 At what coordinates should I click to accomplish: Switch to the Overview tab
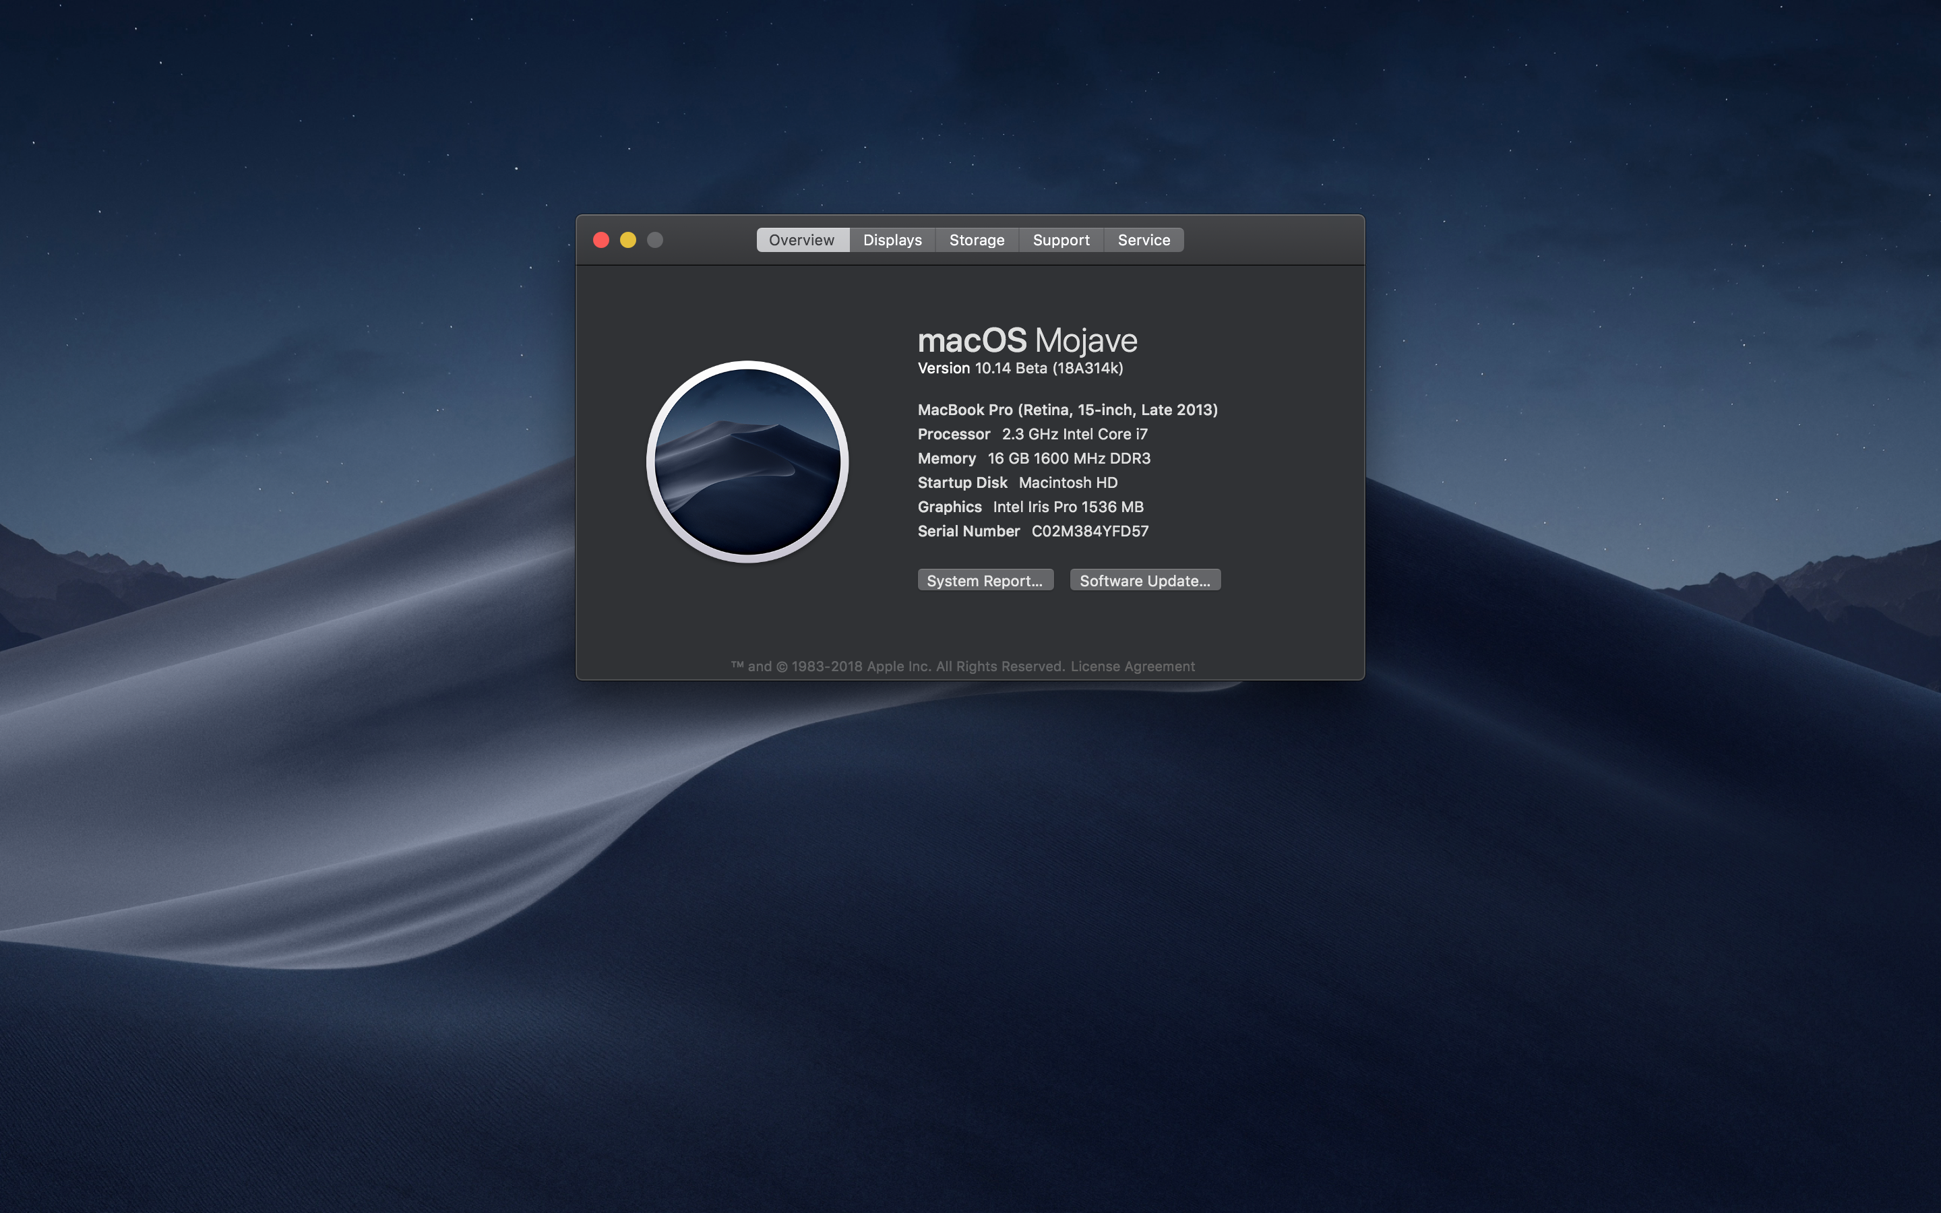[802, 240]
